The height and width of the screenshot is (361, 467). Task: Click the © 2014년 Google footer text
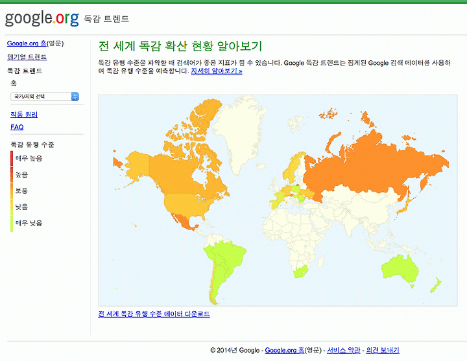coord(235,350)
